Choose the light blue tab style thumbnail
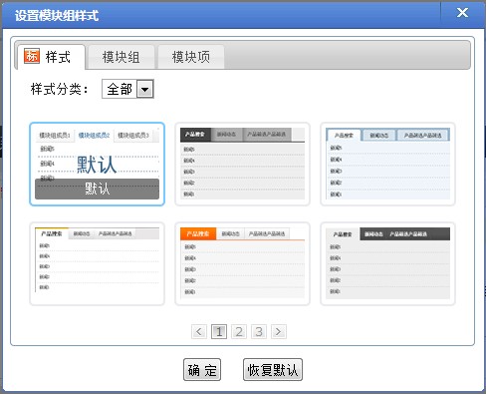486x394 pixels. pyautogui.click(x=387, y=165)
